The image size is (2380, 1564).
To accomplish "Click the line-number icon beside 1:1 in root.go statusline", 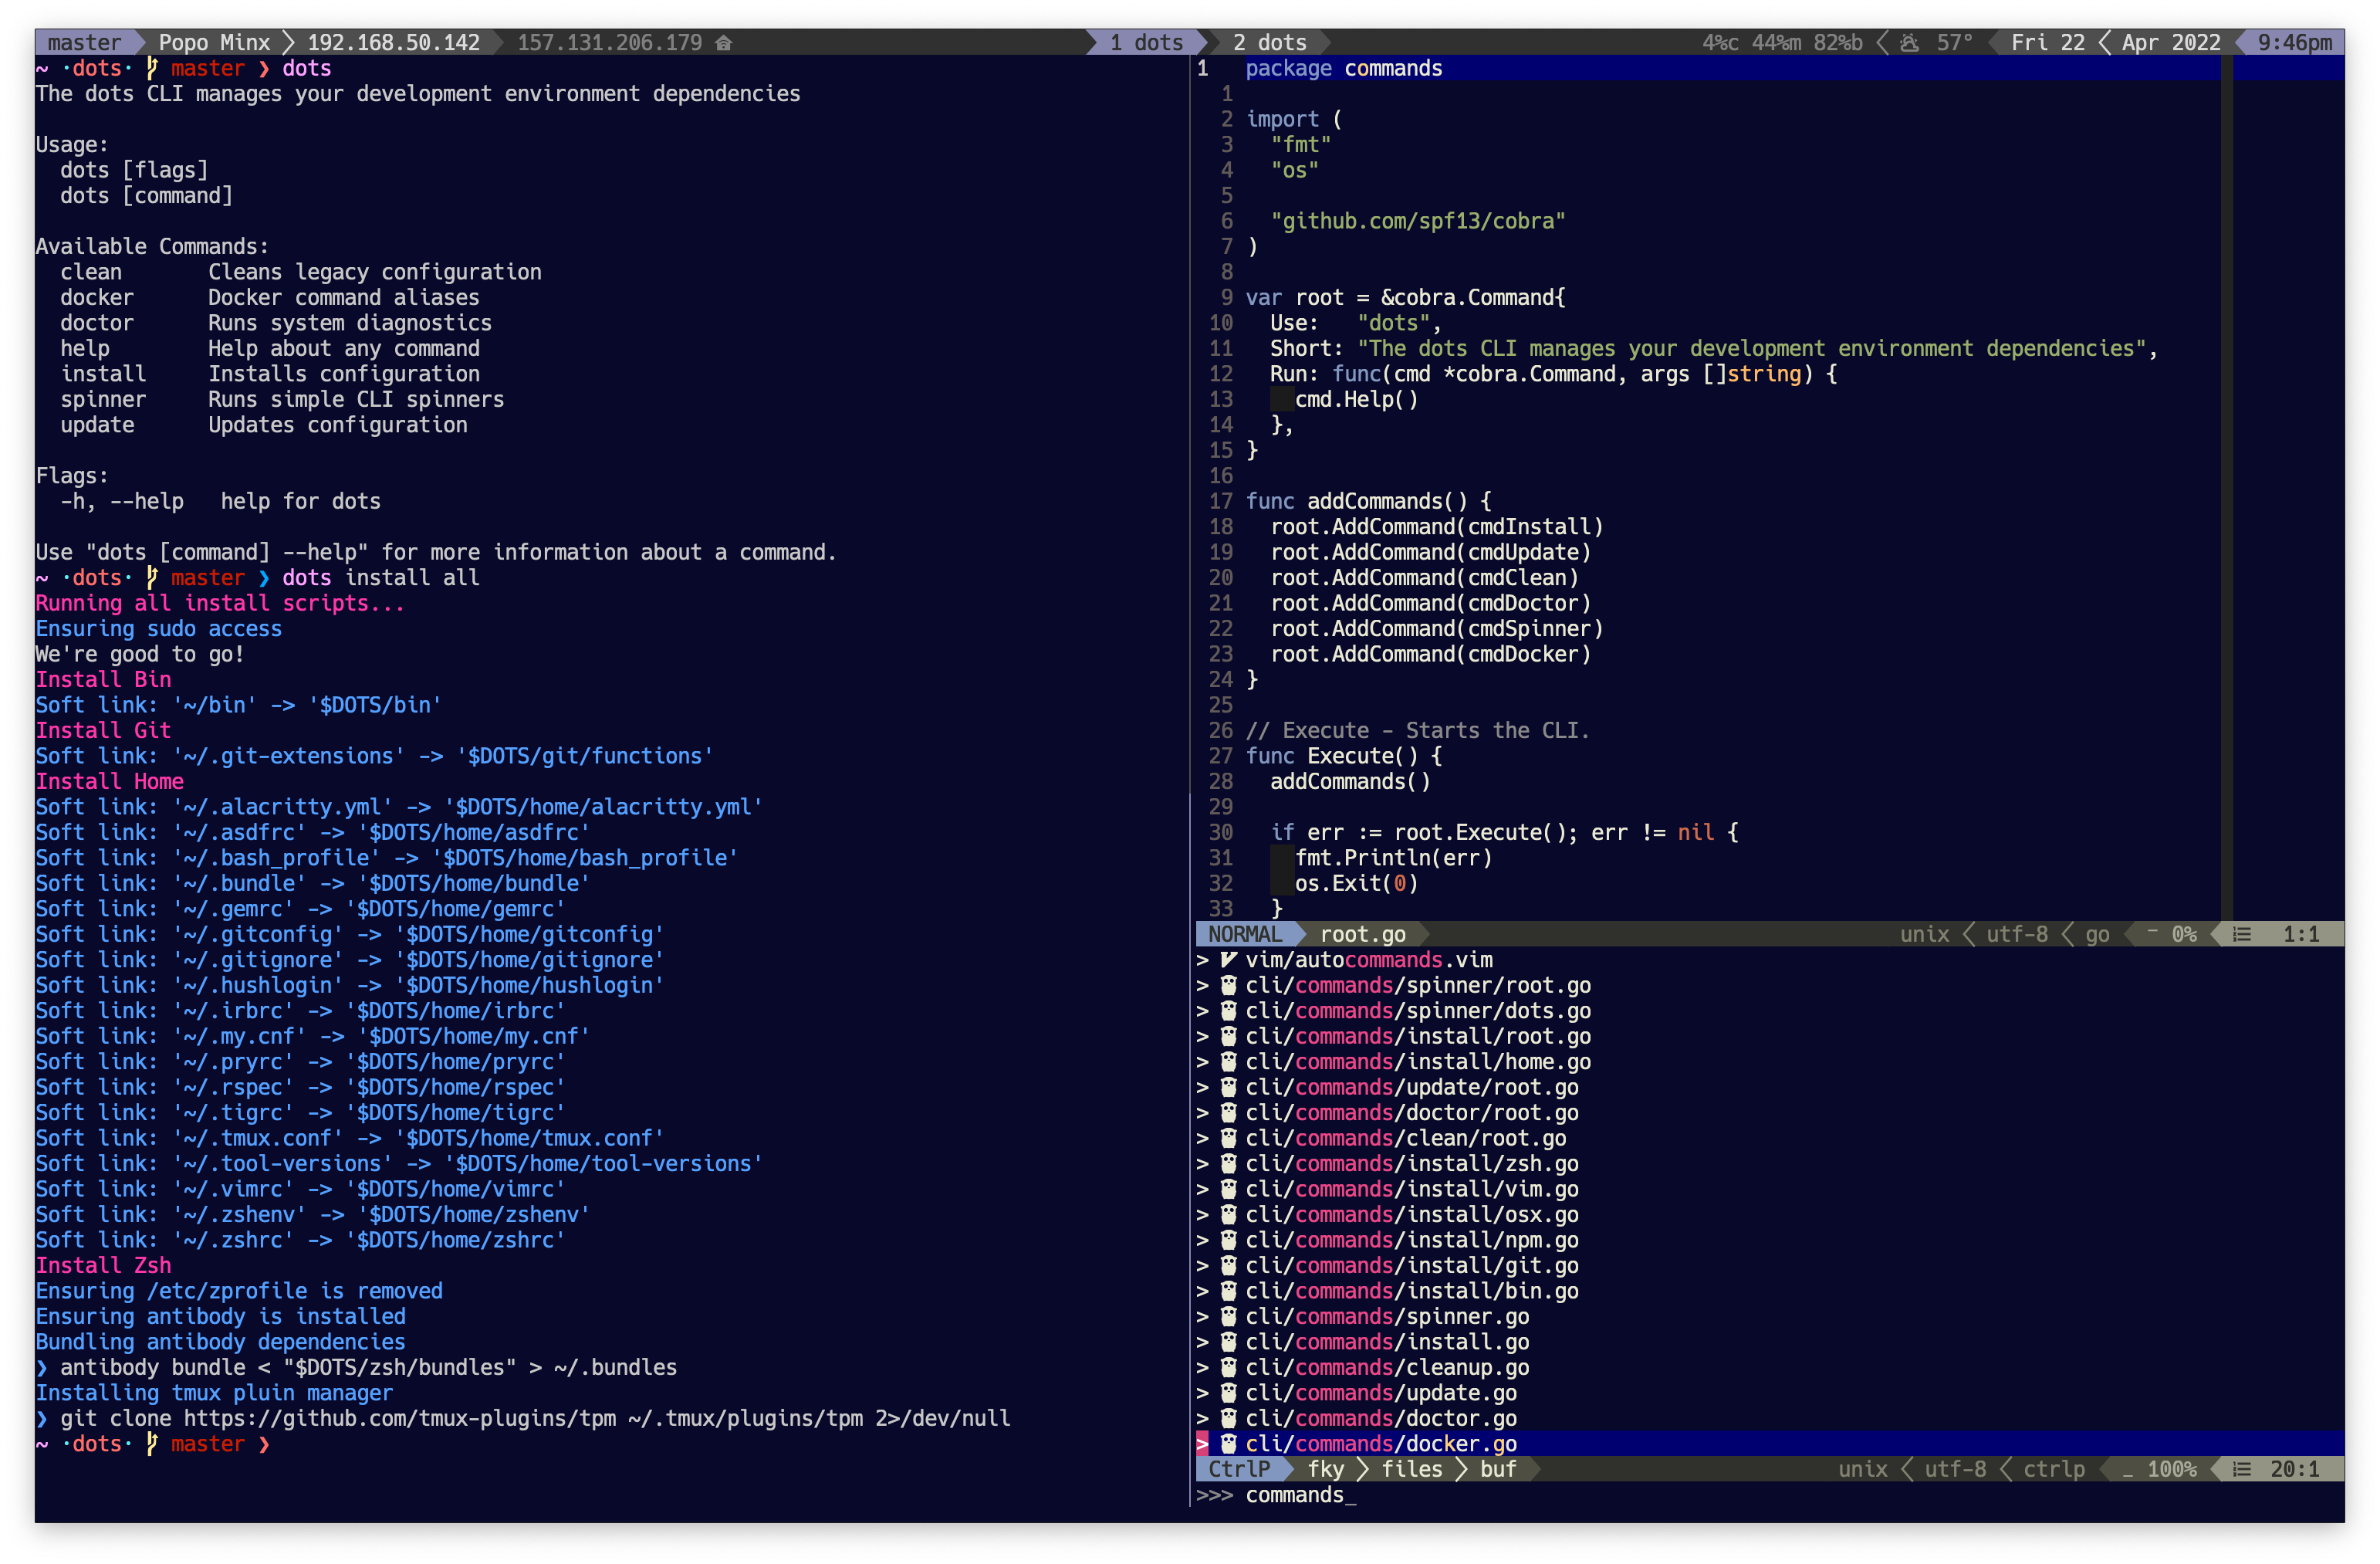I will tap(2242, 934).
